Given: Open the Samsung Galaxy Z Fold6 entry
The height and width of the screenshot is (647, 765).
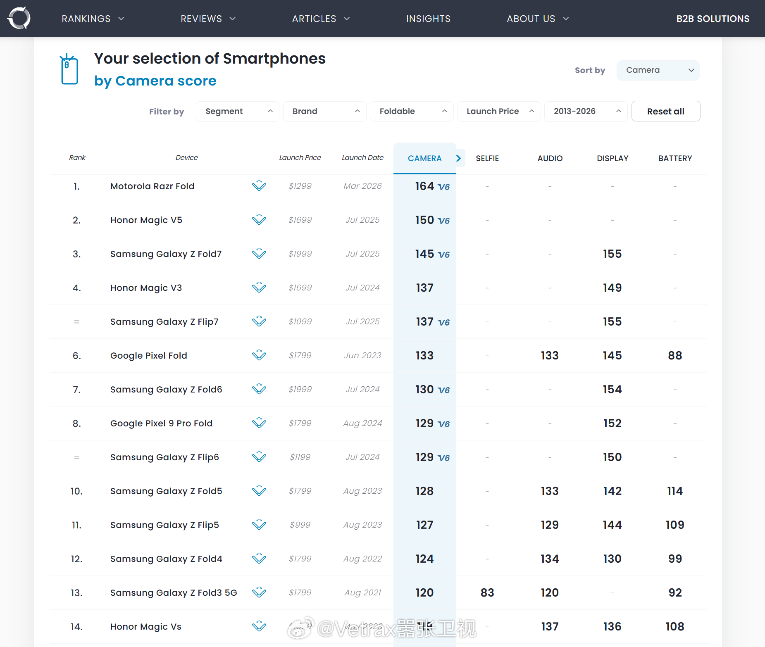Looking at the screenshot, I should coord(166,389).
